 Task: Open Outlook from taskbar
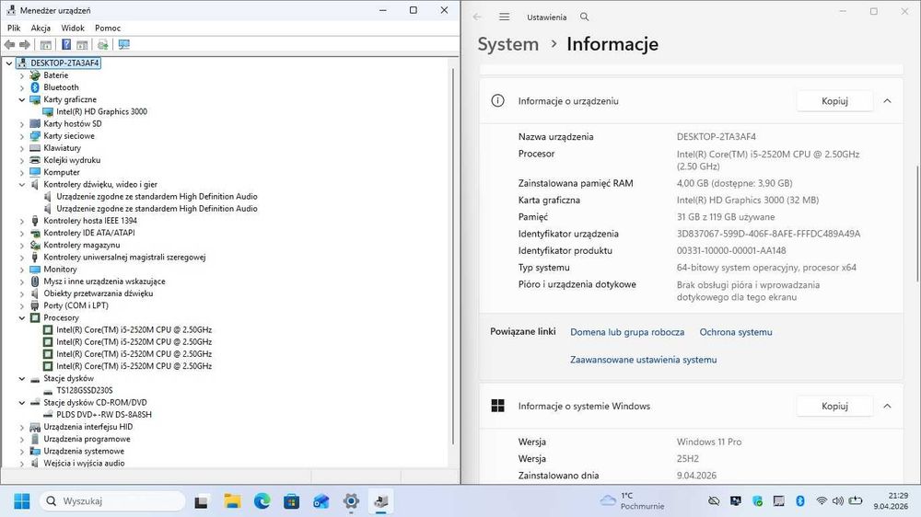tap(321, 501)
